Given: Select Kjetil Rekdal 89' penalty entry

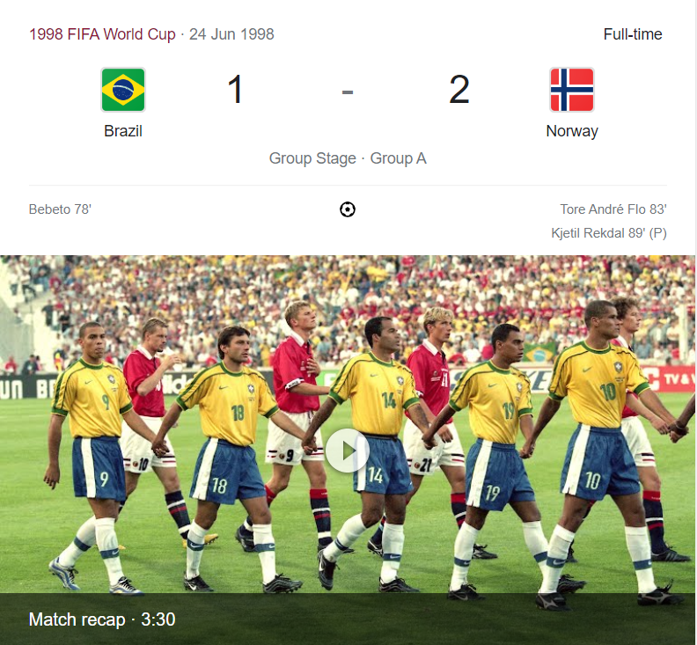Looking at the screenshot, I should click(608, 233).
